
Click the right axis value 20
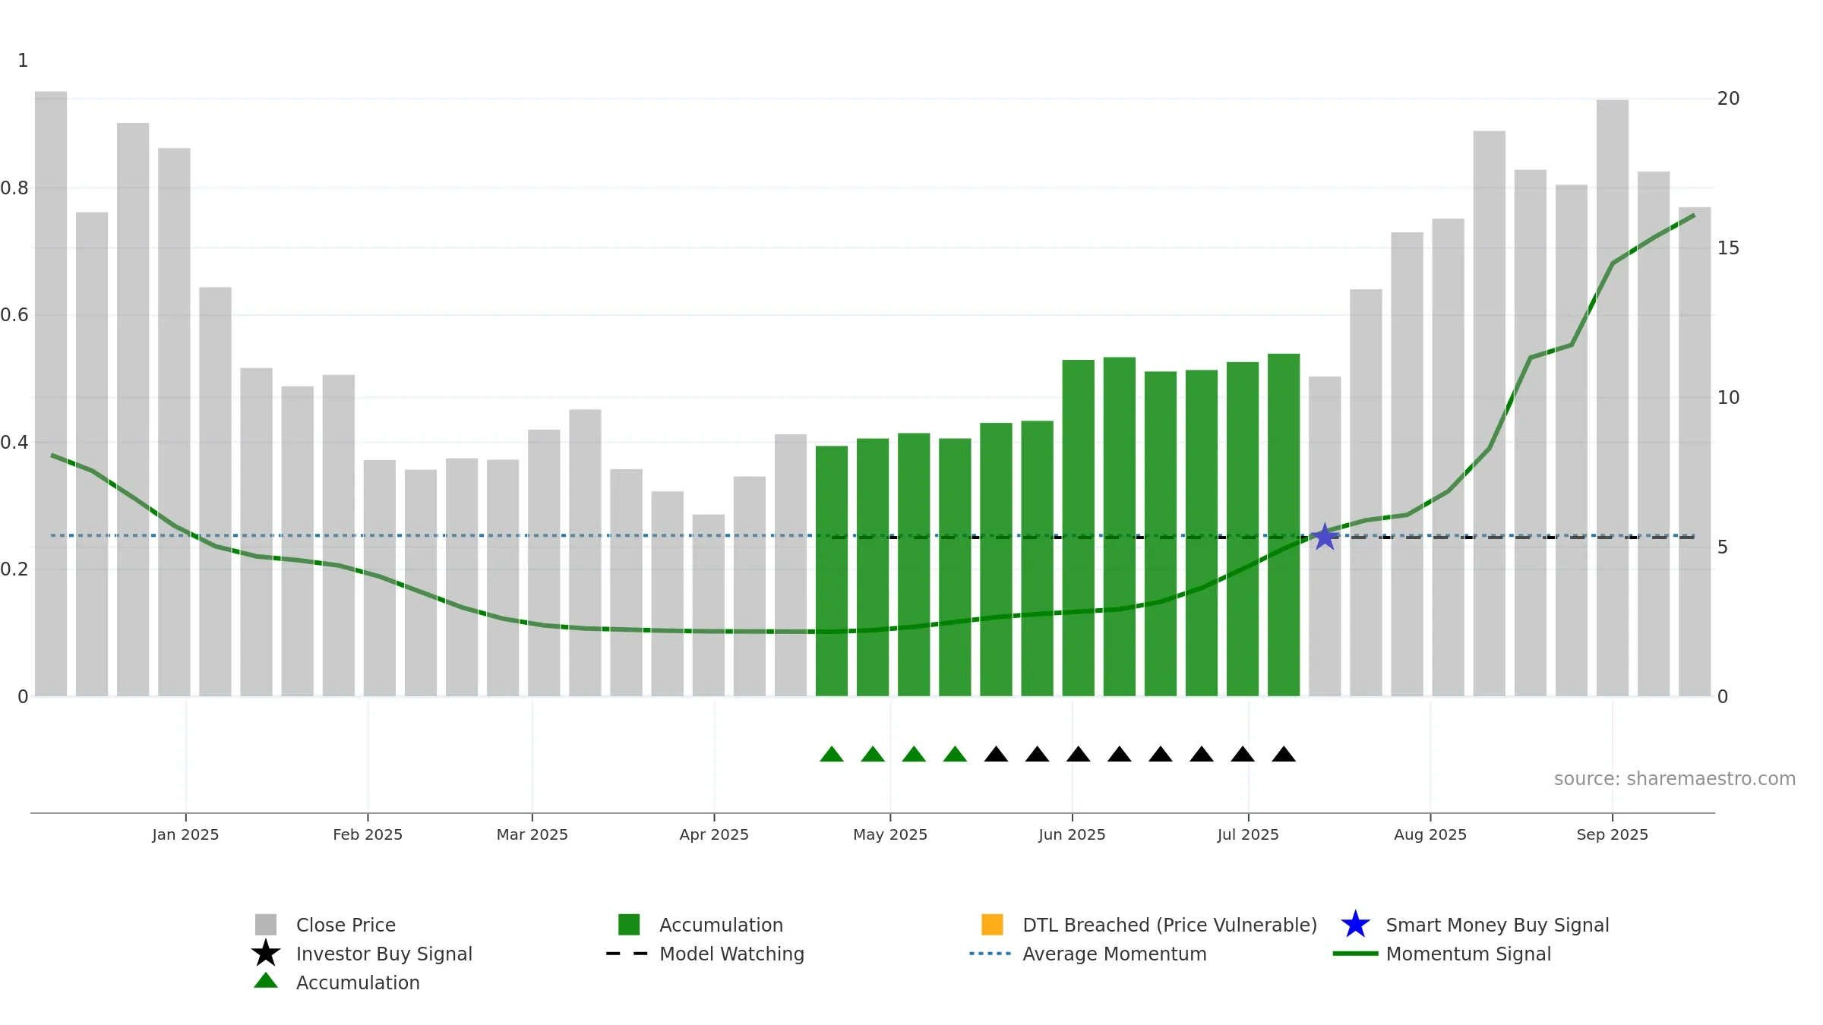pyautogui.click(x=1728, y=99)
